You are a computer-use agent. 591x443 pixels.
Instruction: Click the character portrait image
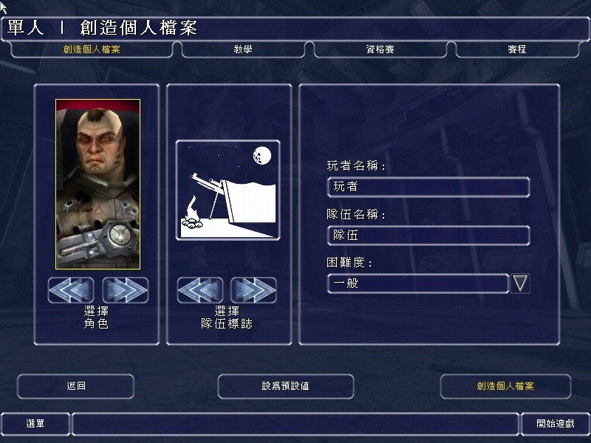coord(98,184)
